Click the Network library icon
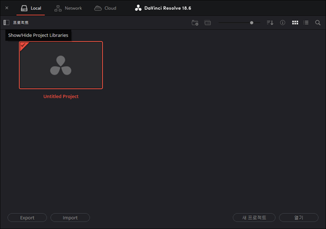Screen dimensions: 326x229 [x=58, y=8]
